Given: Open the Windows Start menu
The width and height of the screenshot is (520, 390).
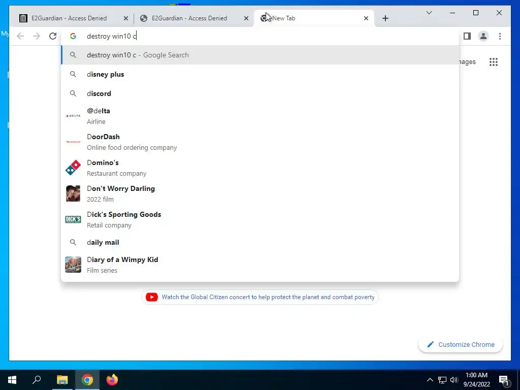Looking at the screenshot, I should [x=12, y=380].
